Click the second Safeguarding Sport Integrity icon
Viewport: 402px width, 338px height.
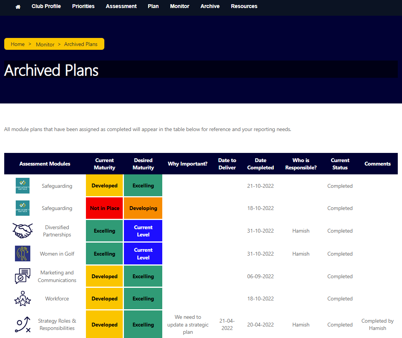[22, 208]
